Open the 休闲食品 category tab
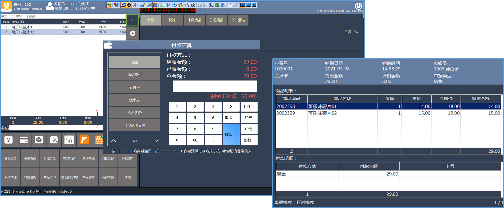 [x=194, y=20]
